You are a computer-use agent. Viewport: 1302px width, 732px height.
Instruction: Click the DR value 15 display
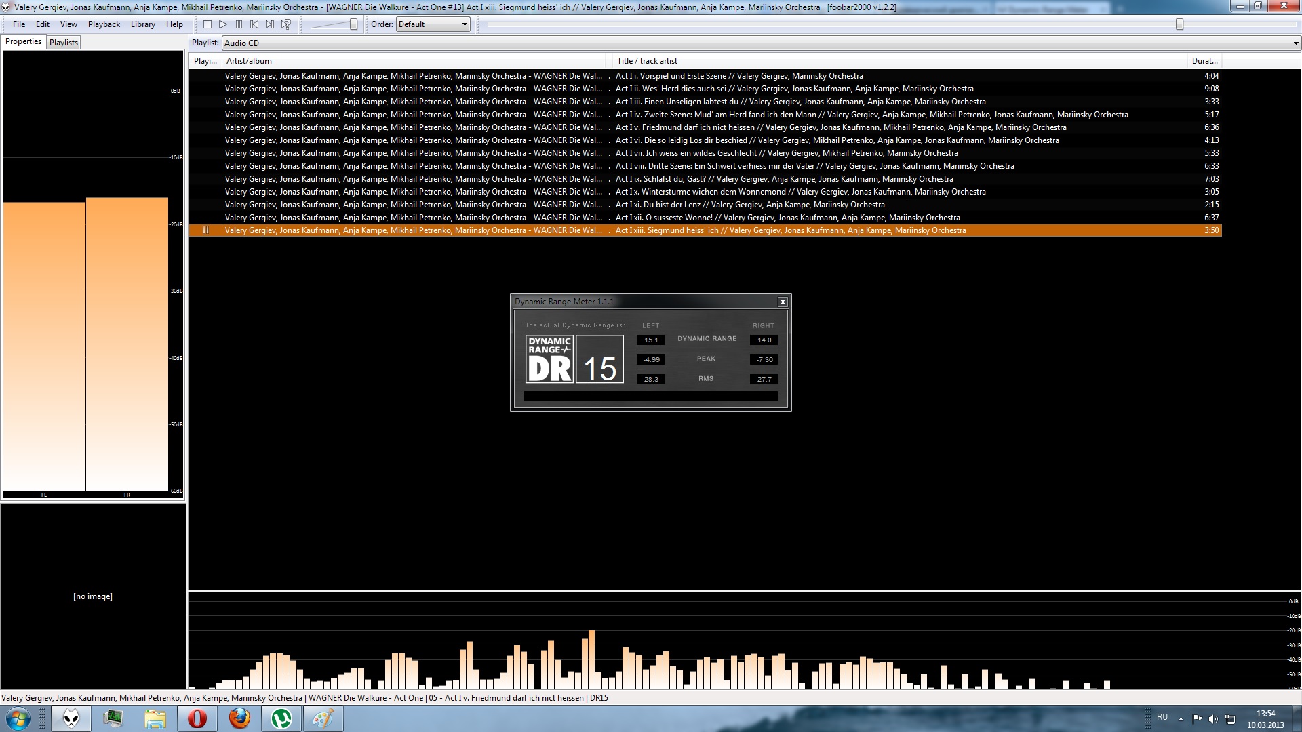599,359
